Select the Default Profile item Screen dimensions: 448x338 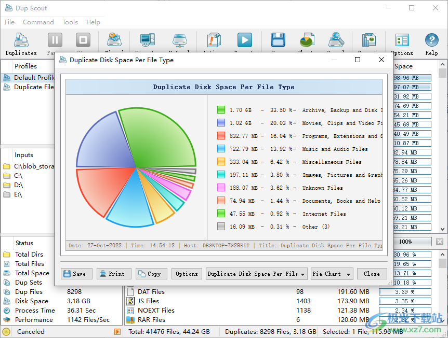(29, 78)
